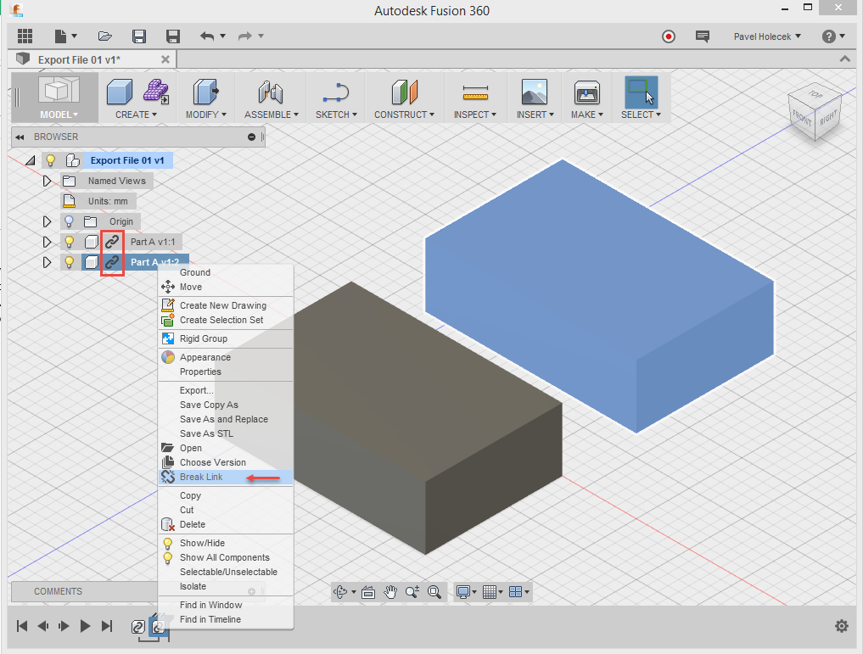
Task: Click the Insert image icon
Action: (x=535, y=92)
